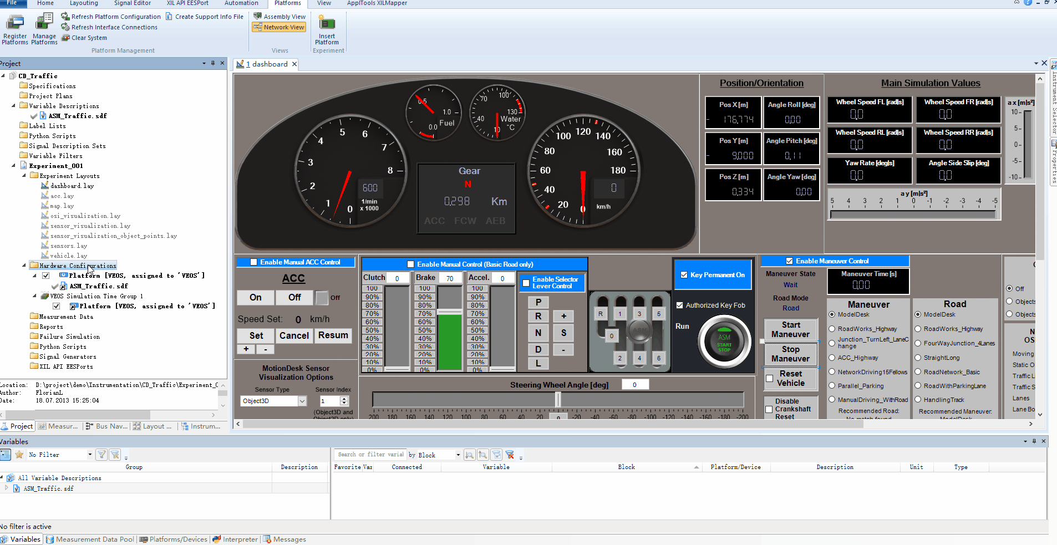This screenshot has width=1057, height=545.
Task: Uncheck Key Permanent On
Action: 684,275
